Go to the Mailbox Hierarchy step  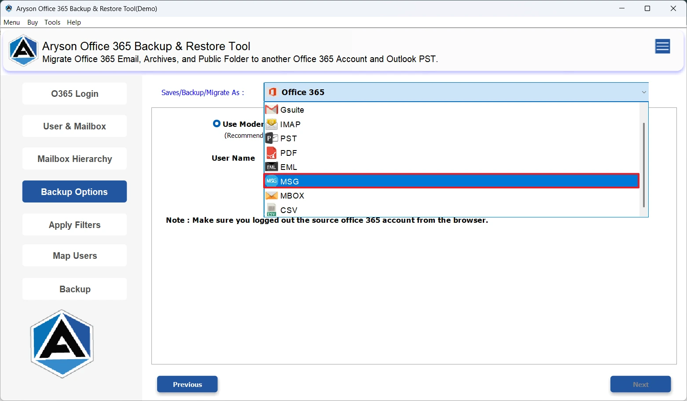[74, 159]
